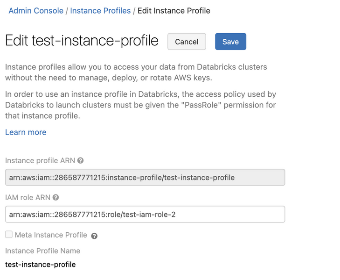Click the Edit test-instance-profile page heading
The height and width of the screenshot is (280, 340).
tap(82, 41)
